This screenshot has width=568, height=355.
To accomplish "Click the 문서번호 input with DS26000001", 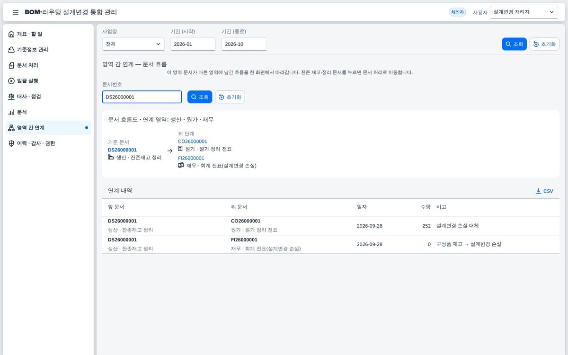I will 142,97.
